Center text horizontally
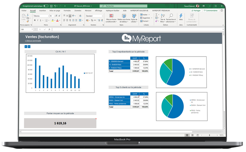This screenshot has width=246, height=152. click(x=67, y=20)
